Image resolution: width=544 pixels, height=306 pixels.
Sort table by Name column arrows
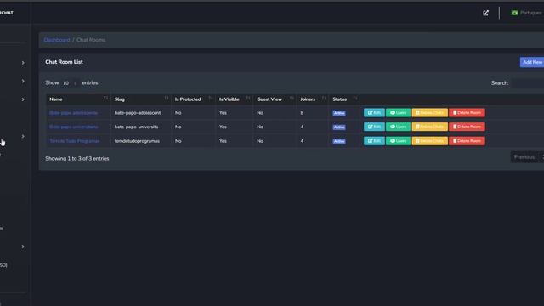point(105,99)
